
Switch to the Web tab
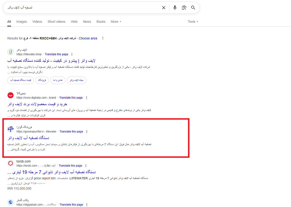pyautogui.click(x=74, y=22)
